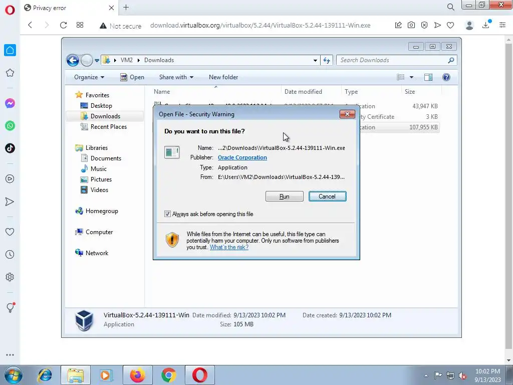Open Recent Places in Favorites
Screen dimensions: 513x385
coord(108,127)
